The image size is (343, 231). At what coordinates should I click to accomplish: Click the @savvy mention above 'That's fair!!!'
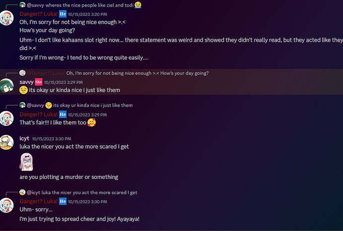coord(35,105)
